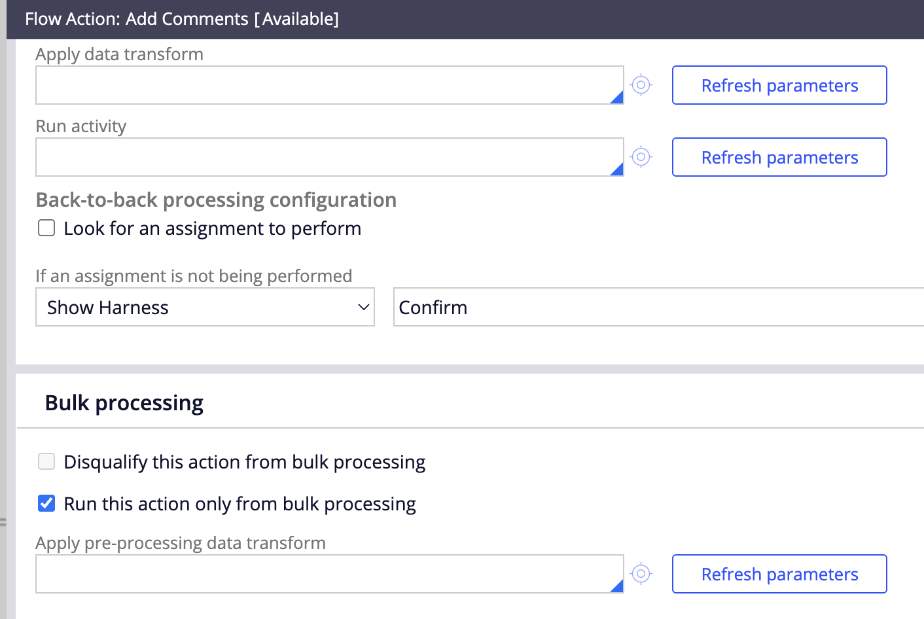Viewport: 924px width, 619px height.
Task: Open the Show Harness dropdown
Action: click(x=205, y=308)
